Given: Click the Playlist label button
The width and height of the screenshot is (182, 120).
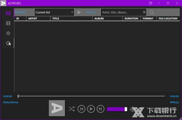Looking at the screenshot, I should 20,12.
